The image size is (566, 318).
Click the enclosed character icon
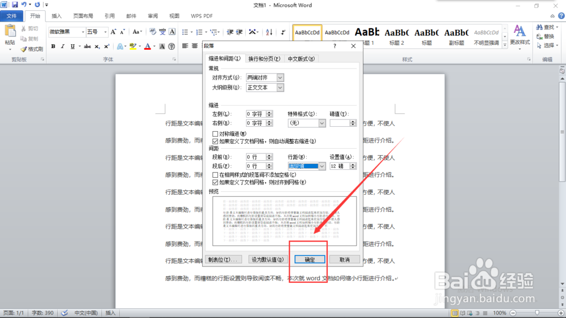click(x=171, y=46)
